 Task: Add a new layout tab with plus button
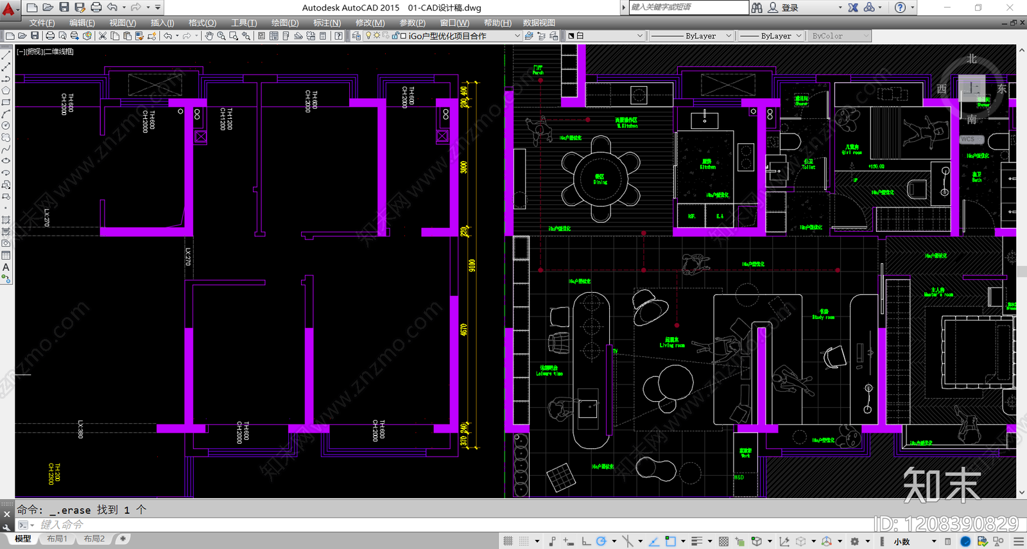(122, 539)
